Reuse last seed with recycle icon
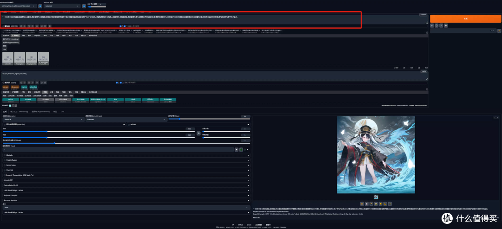The height and width of the screenshot is (229, 502). [241, 149]
